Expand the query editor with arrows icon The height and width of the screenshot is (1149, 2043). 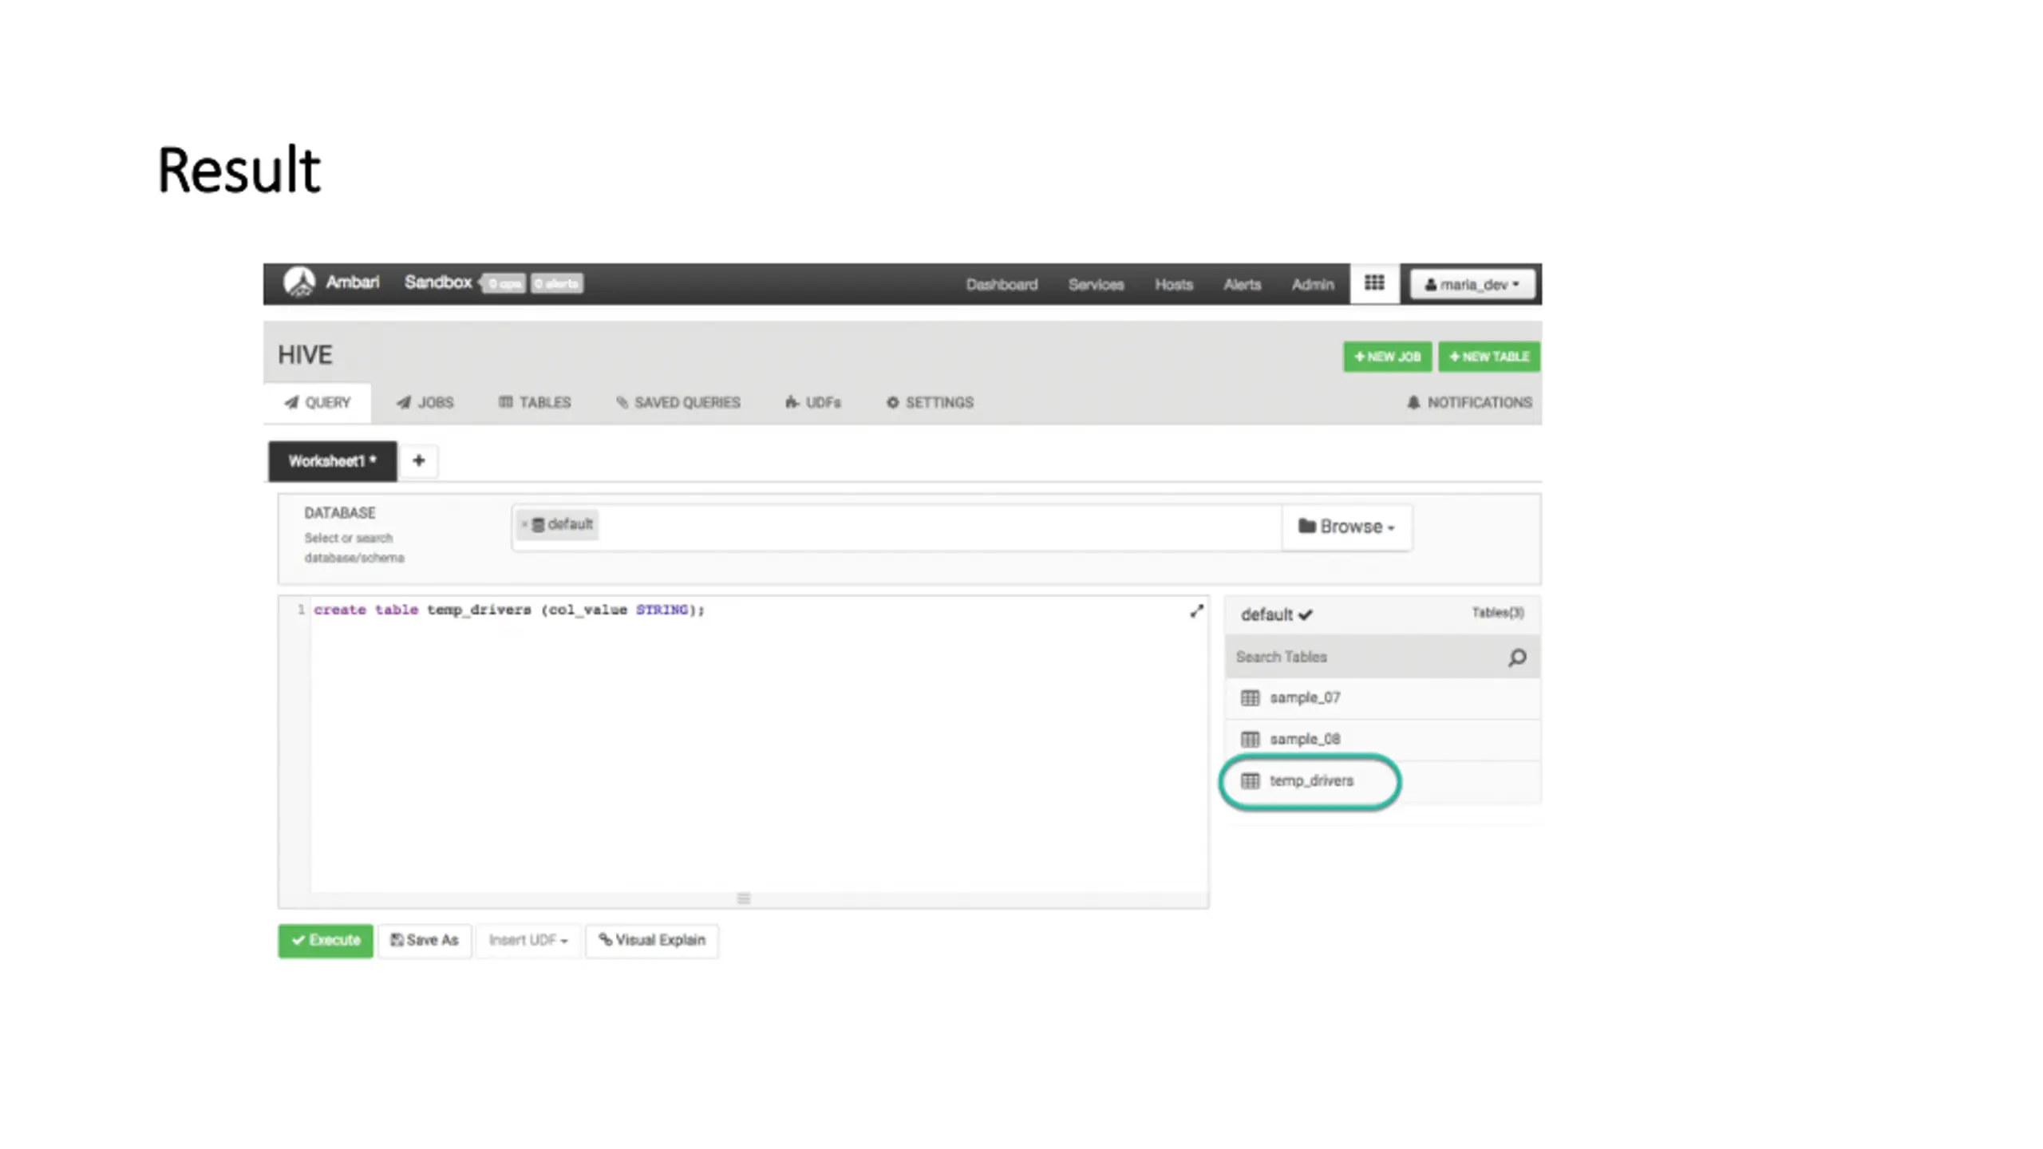tap(1196, 611)
